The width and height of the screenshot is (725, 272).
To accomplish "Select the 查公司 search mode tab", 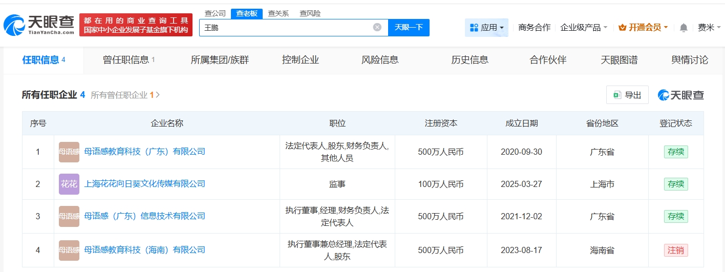I will pyautogui.click(x=215, y=13).
